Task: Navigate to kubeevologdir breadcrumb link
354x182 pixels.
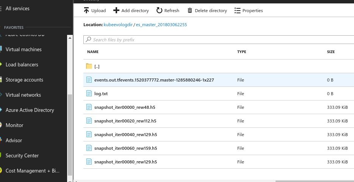Action: click(118, 25)
